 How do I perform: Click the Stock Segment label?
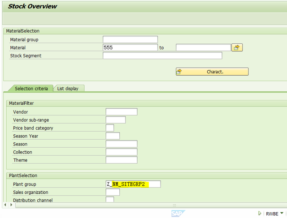26,56
